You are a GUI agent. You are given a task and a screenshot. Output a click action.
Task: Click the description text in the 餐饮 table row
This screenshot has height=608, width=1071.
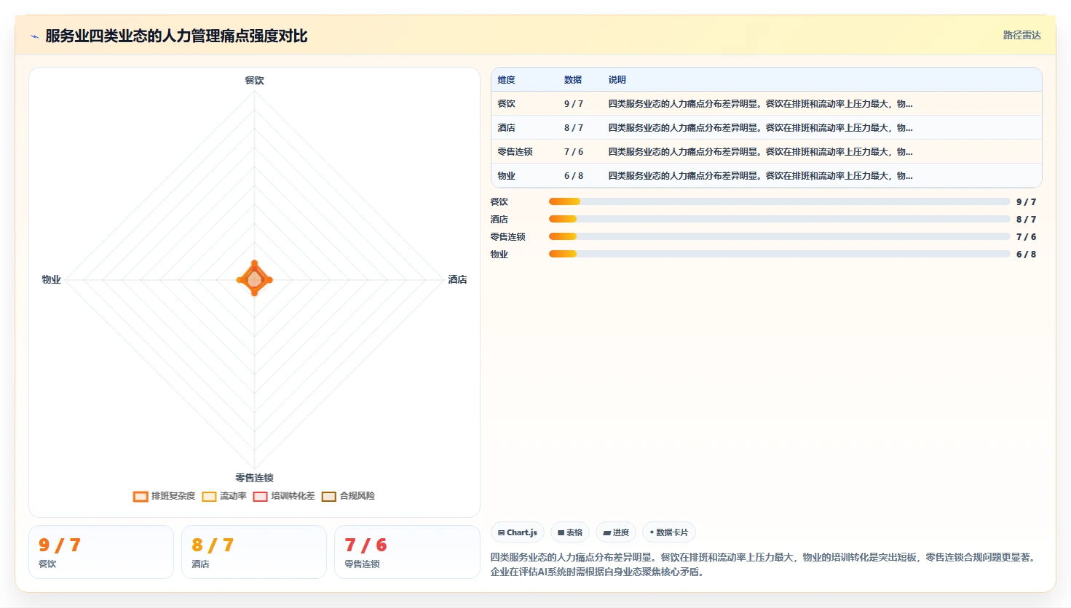pyautogui.click(x=760, y=104)
